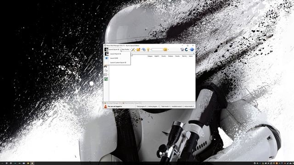
Task: Open the blue help question mark icon
Action: coord(192,49)
